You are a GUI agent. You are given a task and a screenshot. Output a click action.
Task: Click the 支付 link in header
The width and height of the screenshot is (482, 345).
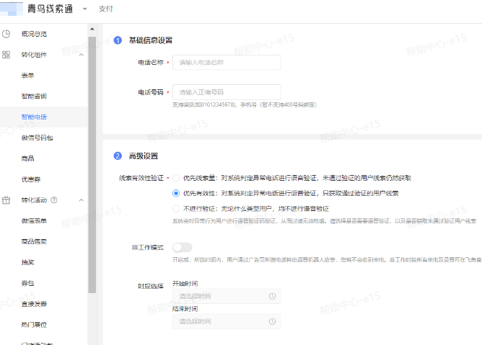pyautogui.click(x=106, y=9)
